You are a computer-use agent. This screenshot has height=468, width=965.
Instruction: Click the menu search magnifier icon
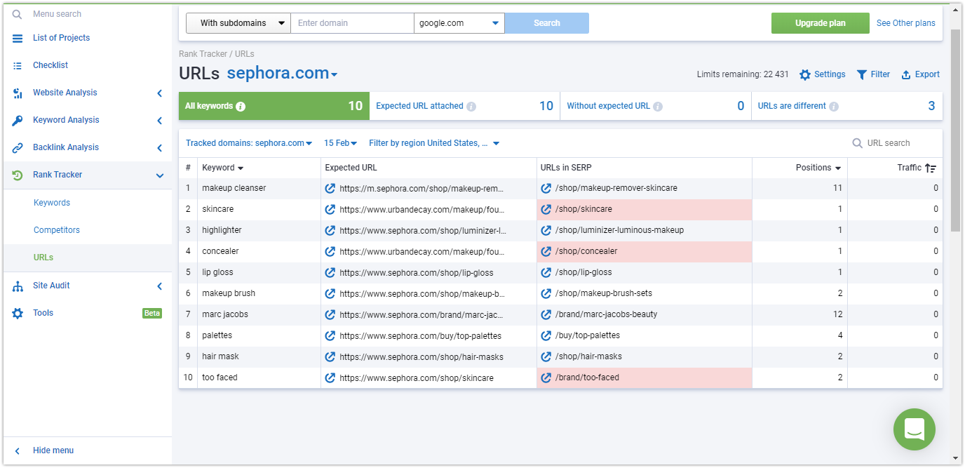pos(18,14)
